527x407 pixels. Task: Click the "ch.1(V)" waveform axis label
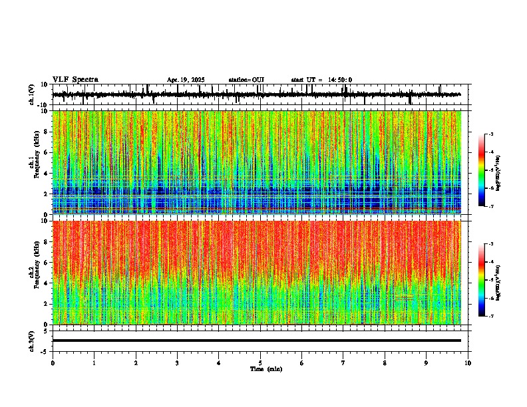(x=32, y=94)
